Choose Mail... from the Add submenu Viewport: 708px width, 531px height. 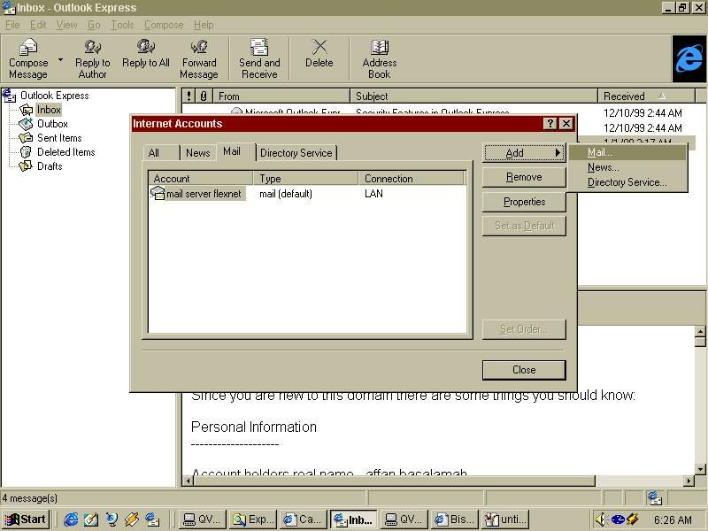[x=600, y=152]
